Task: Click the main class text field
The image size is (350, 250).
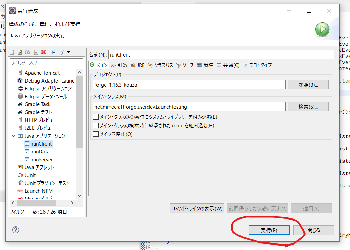Action: coord(189,107)
